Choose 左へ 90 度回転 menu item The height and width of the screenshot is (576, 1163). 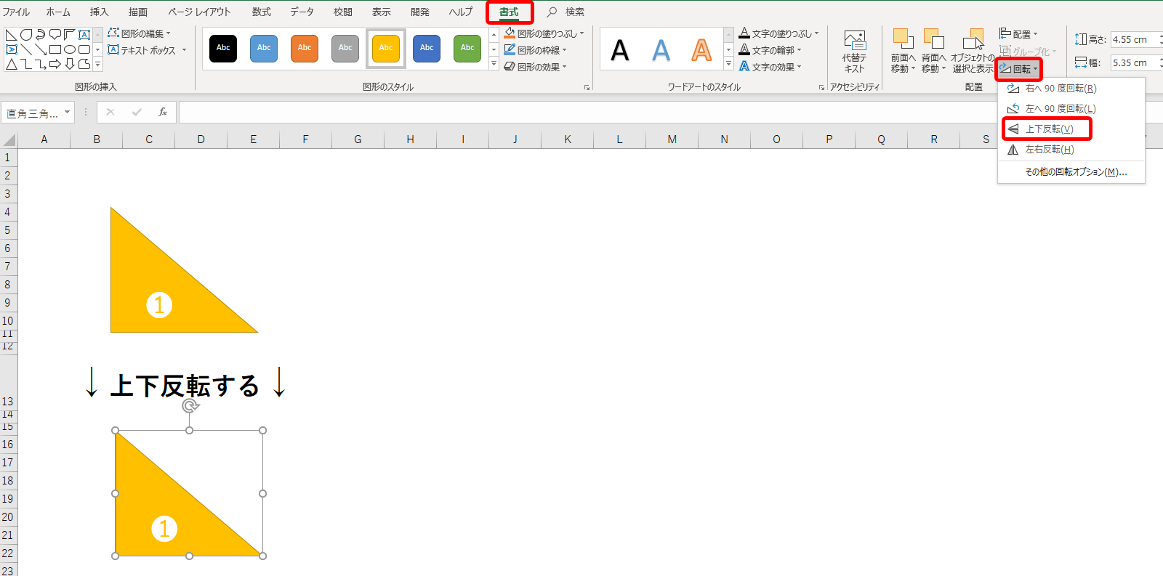[1071, 108]
